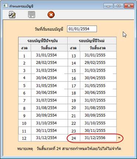Maximize the accounting period window

pos(119,6)
